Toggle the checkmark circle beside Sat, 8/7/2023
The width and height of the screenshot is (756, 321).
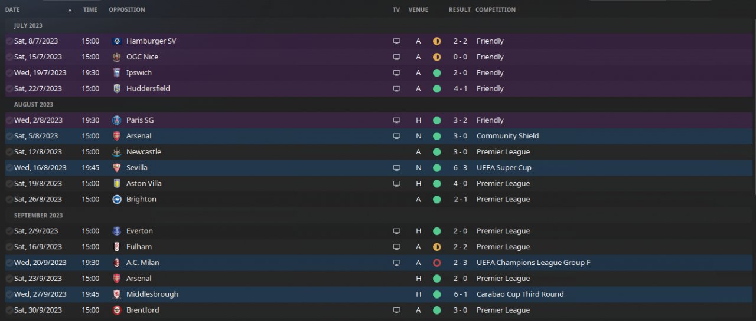(9, 41)
